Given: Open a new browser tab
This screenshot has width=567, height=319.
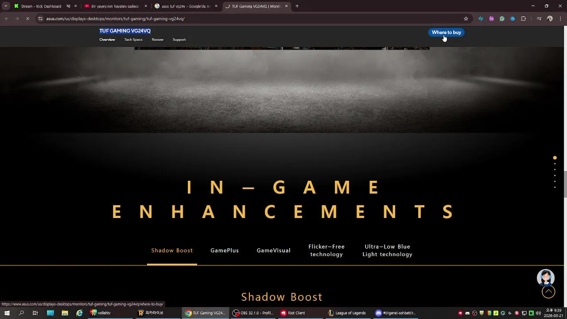Looking at the screenshot, I should 297,6.
